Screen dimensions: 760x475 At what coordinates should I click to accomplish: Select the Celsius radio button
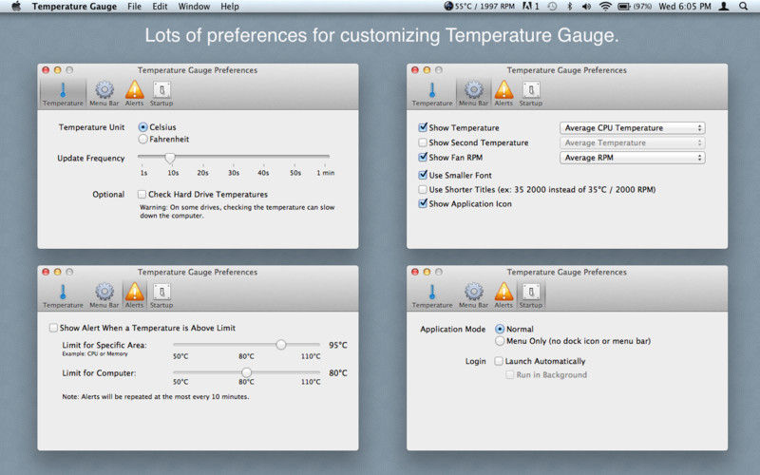pos(143,127)
